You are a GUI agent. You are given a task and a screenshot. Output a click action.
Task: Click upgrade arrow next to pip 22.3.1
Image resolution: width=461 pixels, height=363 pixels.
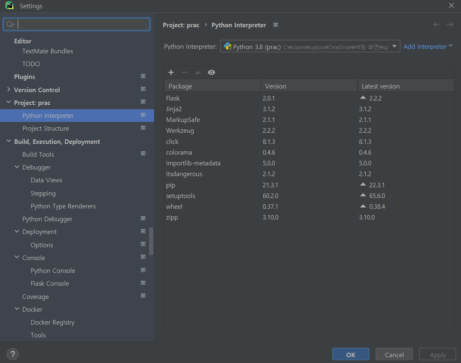363,184
